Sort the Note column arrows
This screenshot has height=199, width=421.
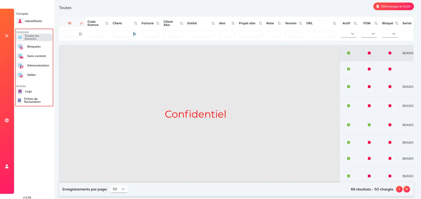pos(279,23)
